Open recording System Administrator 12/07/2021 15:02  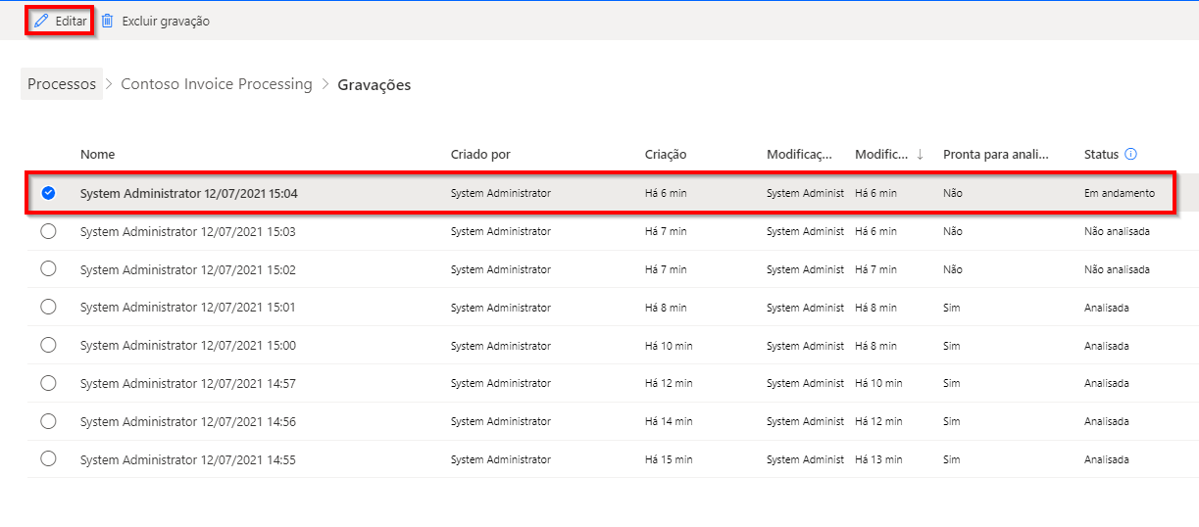[x=187, y=269]
